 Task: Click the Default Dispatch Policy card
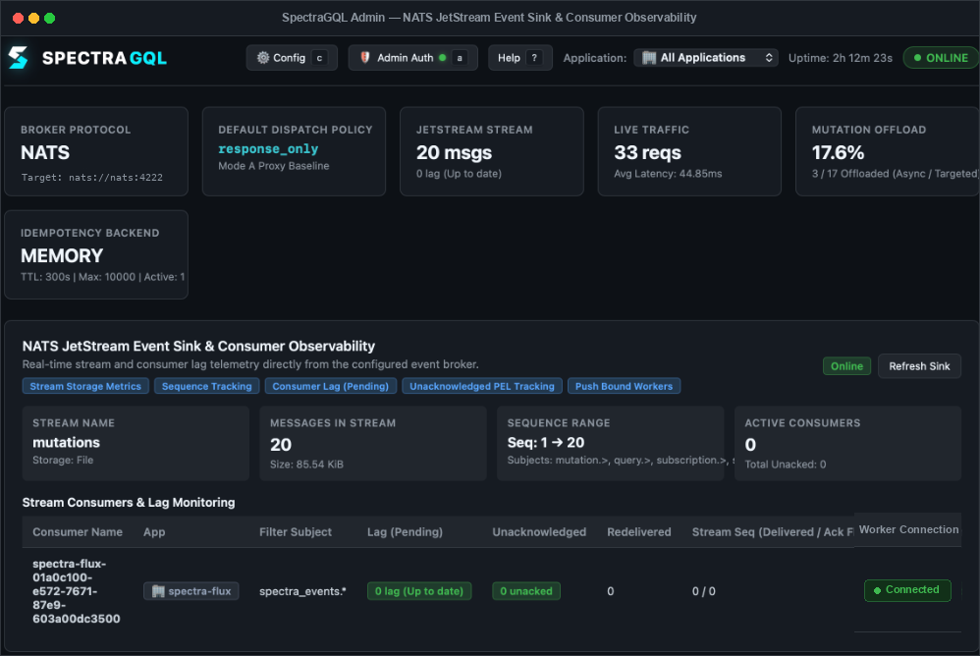294,151
